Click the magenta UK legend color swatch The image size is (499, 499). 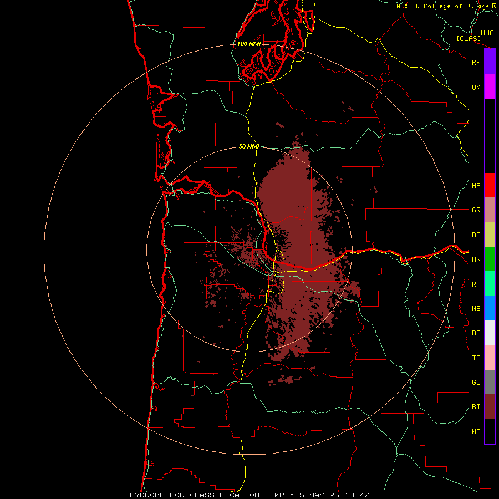point(490,87)
